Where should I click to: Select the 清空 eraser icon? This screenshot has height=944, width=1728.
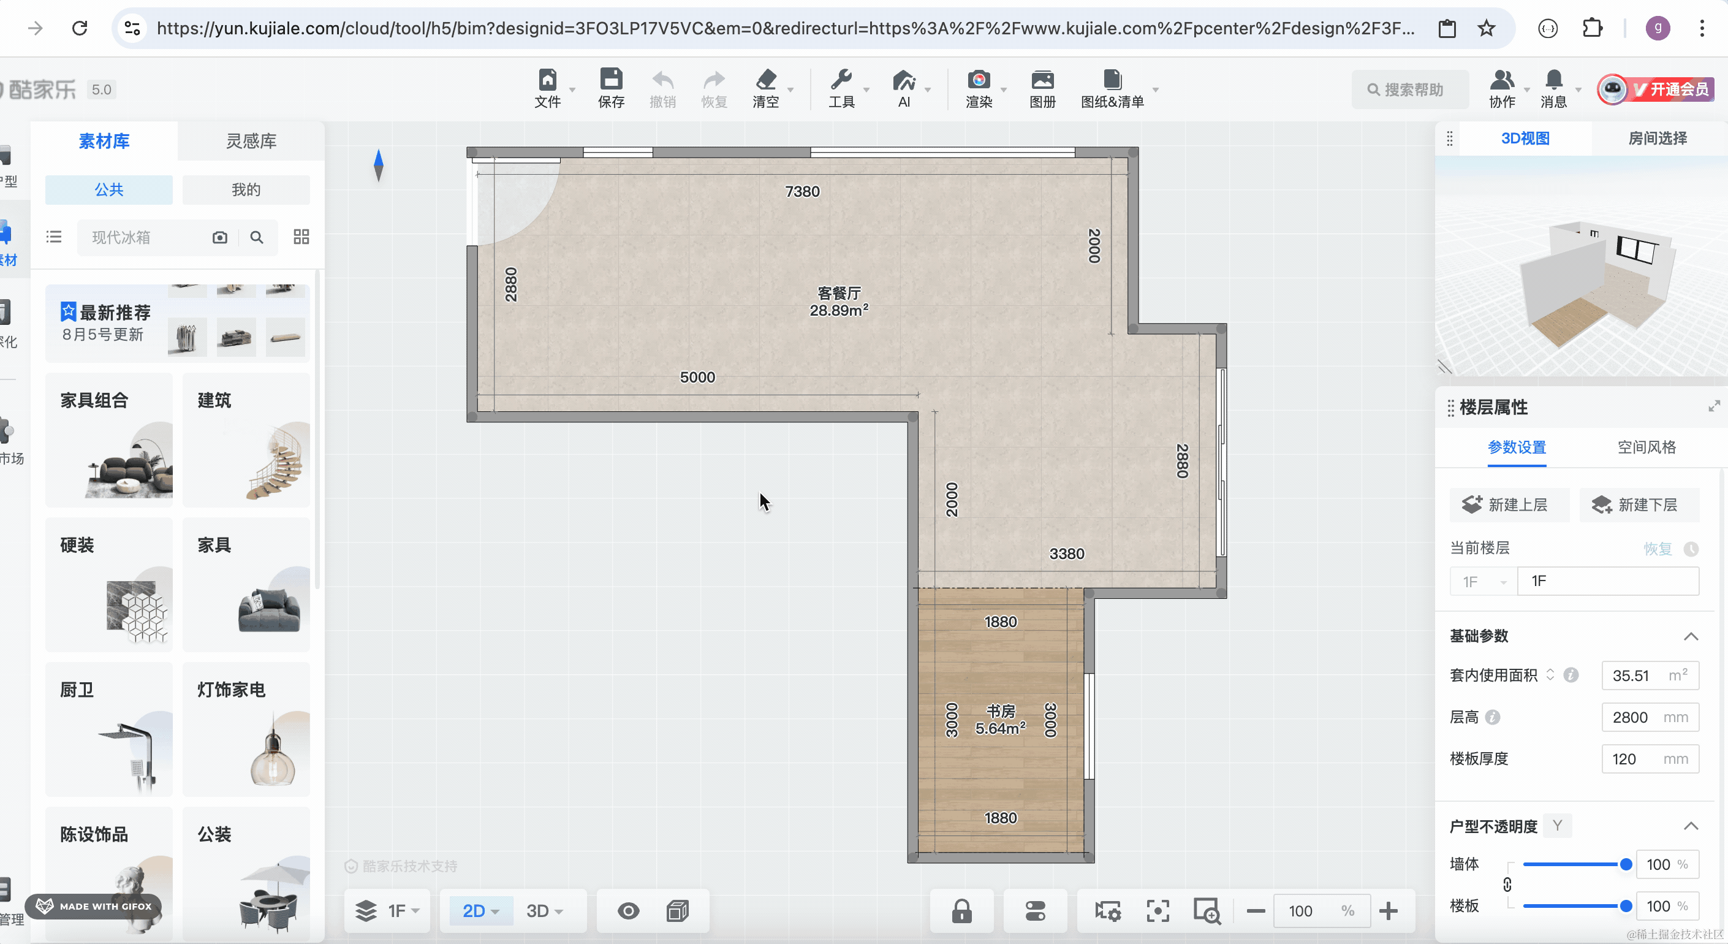coord(765,80)
